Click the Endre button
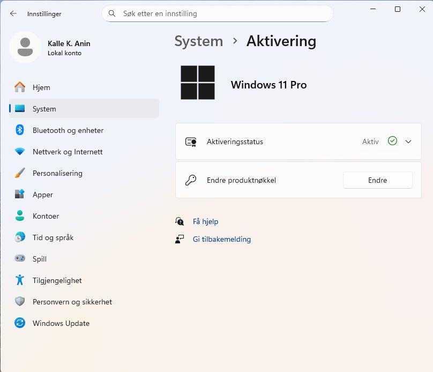 coord(377,180)
